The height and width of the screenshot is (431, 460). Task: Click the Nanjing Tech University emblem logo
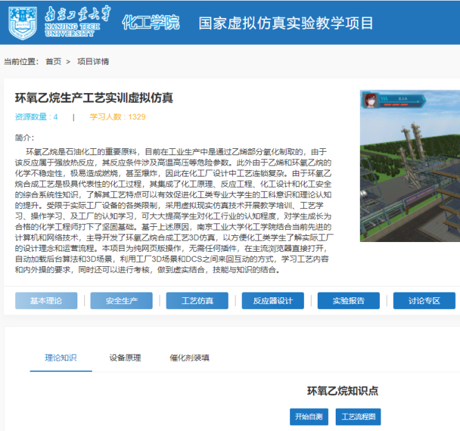22,21
